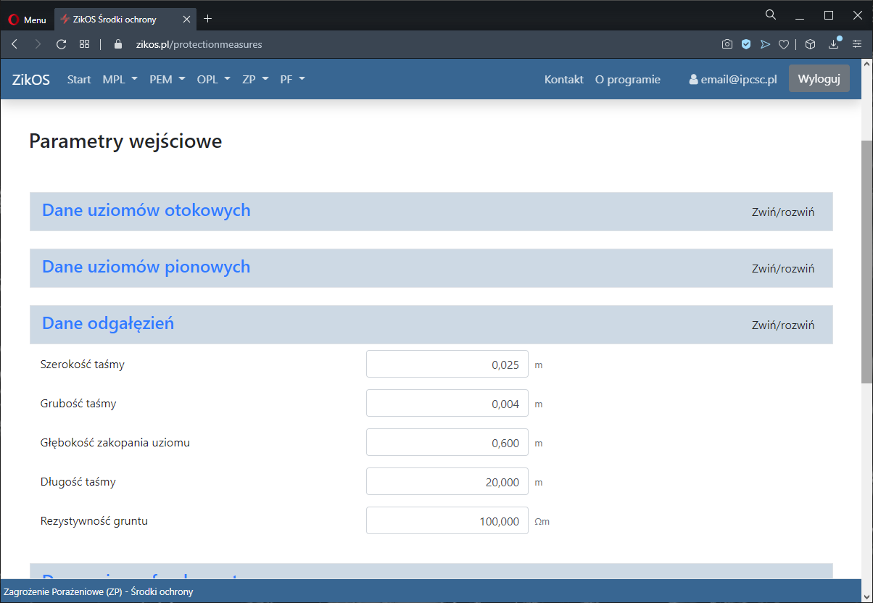The height and width of the screenshot is (603, 873).
Task: Open the browser downloads icon
Action: [834, 44]
